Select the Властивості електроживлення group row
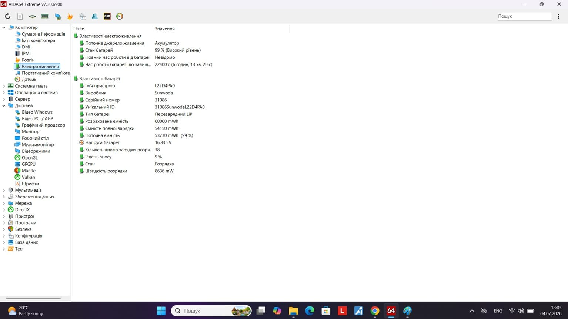Screen dimensions: 568x319 coord(110,36)
